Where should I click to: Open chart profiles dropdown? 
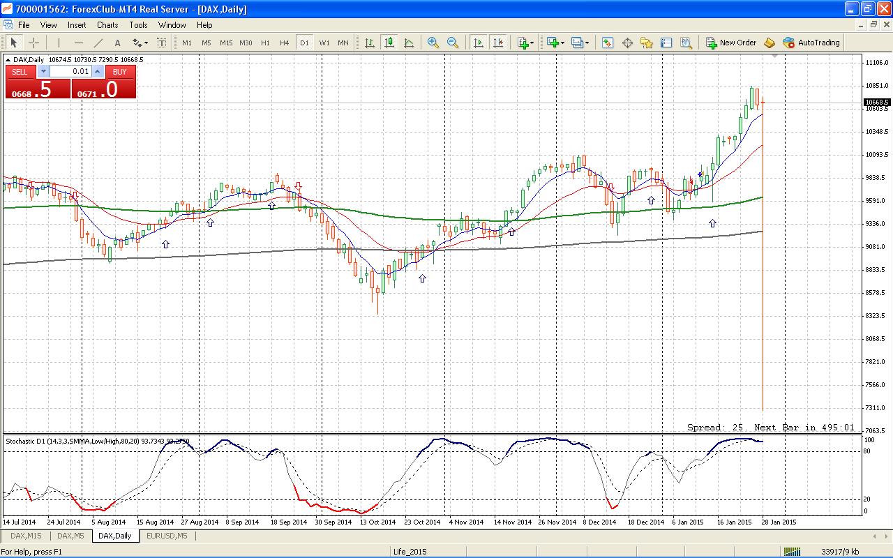click(580, 43)
